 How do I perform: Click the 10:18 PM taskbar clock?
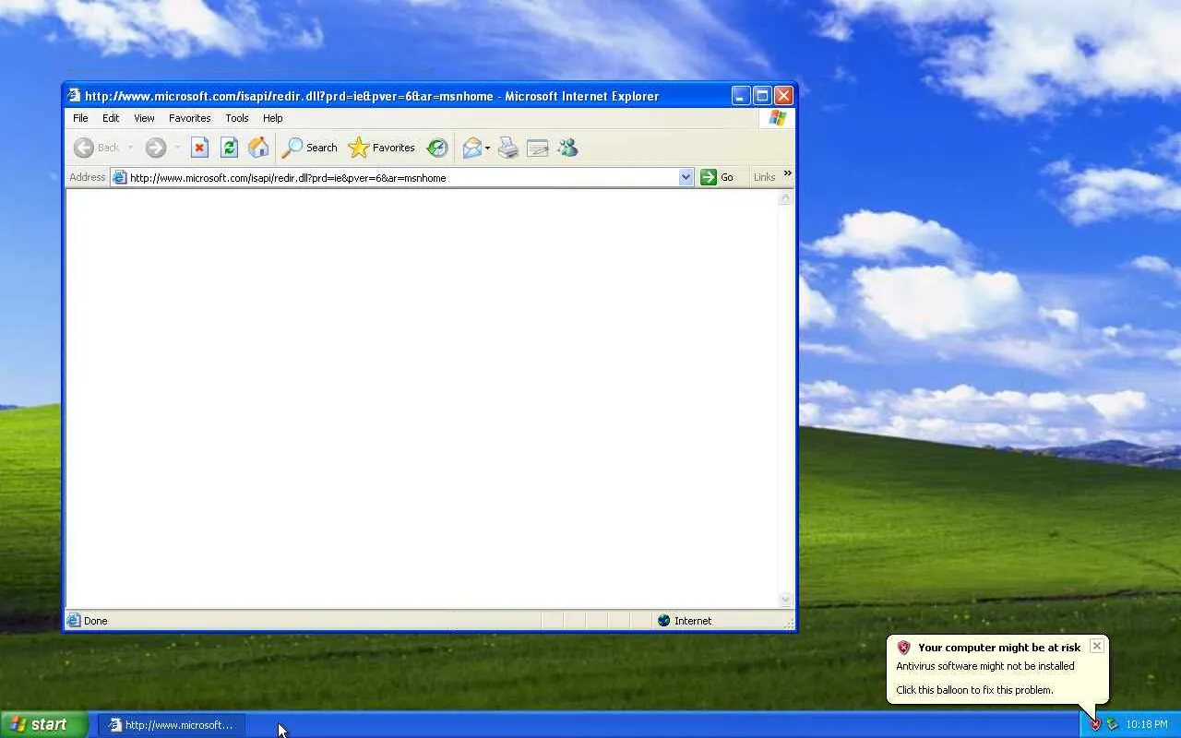(1147, 725)
